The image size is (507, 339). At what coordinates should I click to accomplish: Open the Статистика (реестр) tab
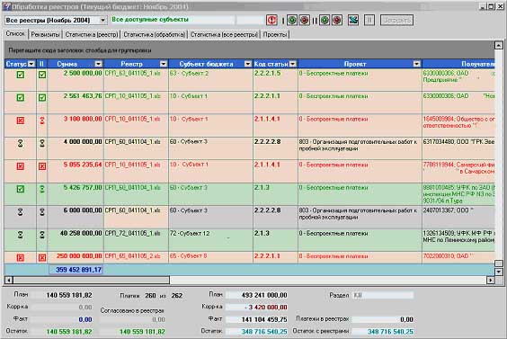click(x=92, y=34)
